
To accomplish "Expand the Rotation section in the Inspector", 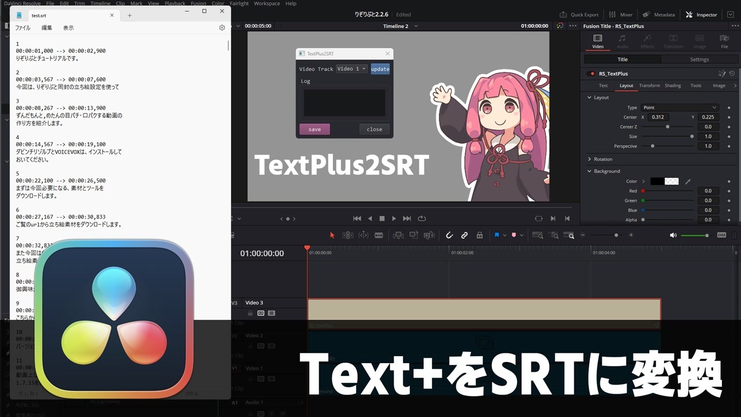I will [604, 159].
